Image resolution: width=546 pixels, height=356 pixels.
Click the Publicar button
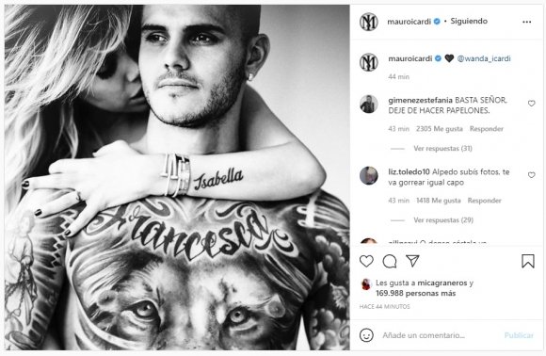pos(519,335)
